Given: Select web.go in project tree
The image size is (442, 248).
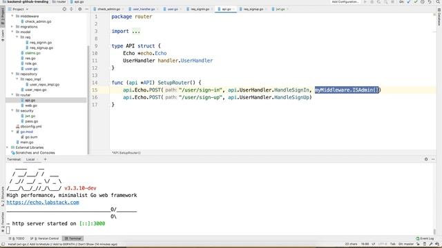Looking at the screenshot, I should point(31,105).
